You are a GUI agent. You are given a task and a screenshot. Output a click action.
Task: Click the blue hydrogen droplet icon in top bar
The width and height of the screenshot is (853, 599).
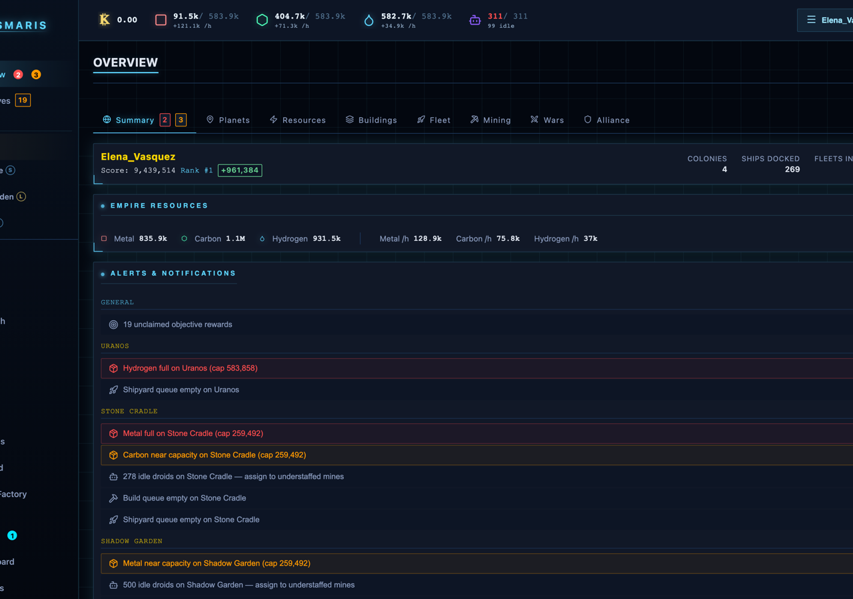369,20
